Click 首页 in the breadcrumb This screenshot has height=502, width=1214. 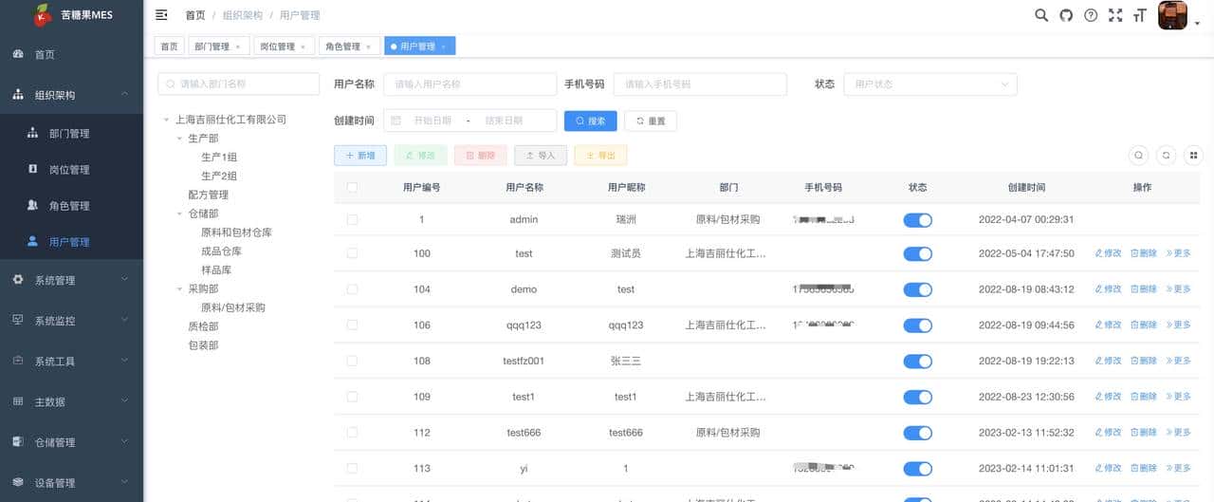point(194,15)
